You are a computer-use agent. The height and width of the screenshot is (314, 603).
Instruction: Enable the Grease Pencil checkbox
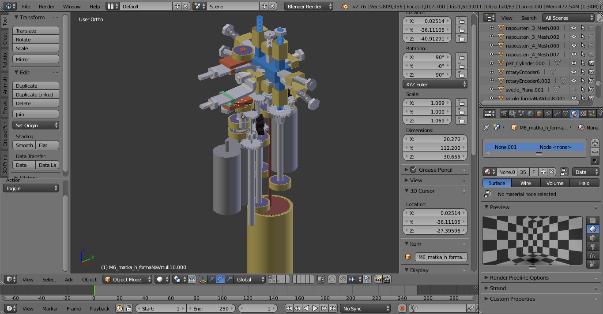click(x=413, y=170)
